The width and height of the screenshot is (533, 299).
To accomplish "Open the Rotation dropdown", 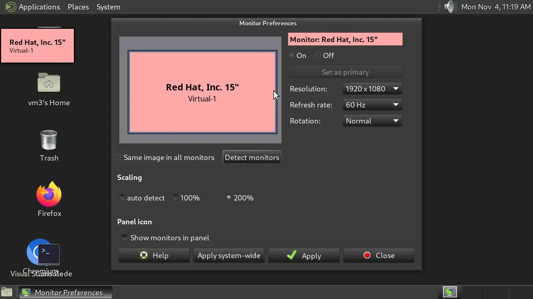I will coord(372,121).
